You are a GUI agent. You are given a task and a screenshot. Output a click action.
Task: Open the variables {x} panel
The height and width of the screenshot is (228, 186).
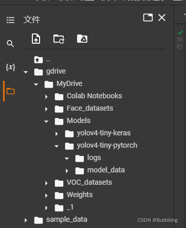click(x=10, y=67)
